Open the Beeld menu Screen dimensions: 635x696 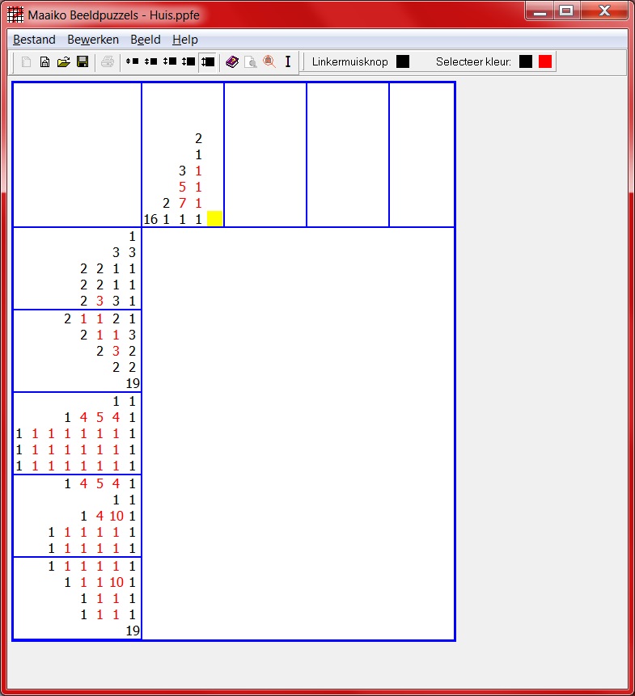click(146, 40)
